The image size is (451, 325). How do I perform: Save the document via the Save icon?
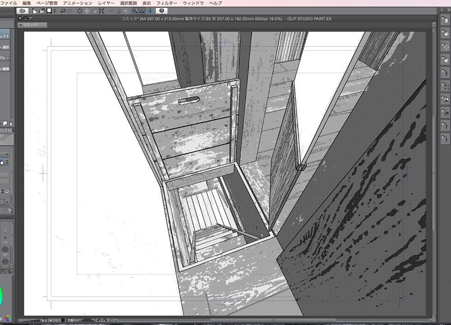49,11
